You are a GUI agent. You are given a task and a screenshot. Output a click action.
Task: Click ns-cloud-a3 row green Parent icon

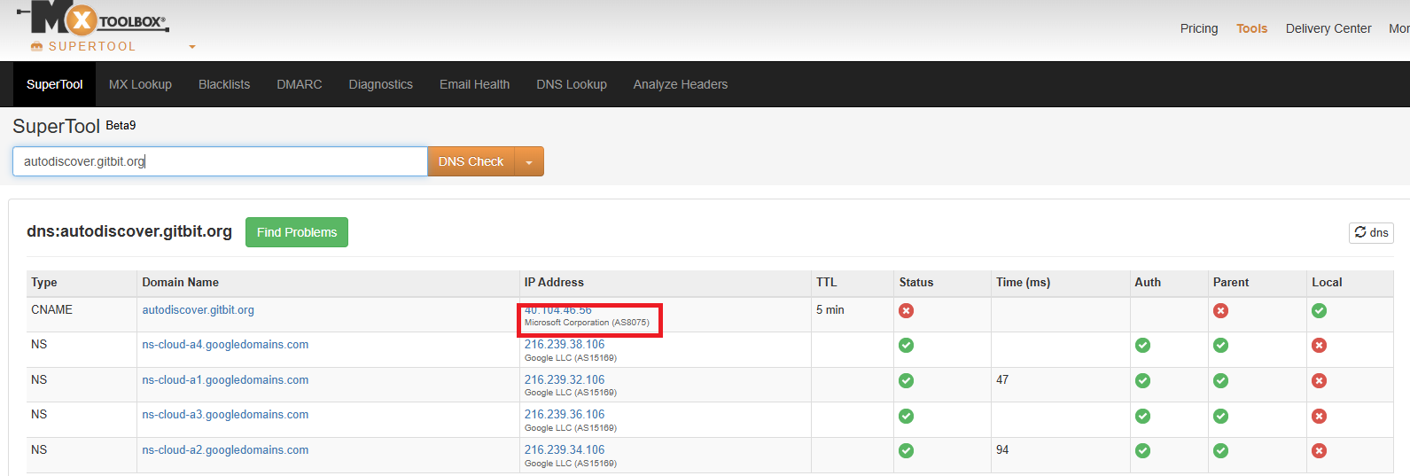(x=1220, y=416)
